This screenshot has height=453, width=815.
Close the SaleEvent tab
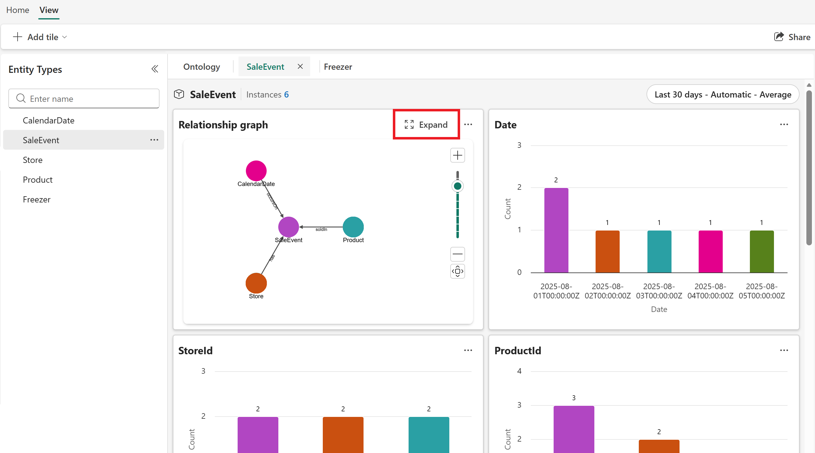300,66
